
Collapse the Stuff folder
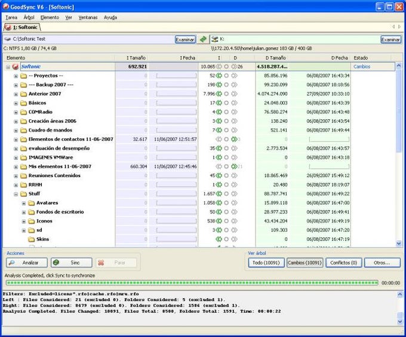[x=16, y=194]
